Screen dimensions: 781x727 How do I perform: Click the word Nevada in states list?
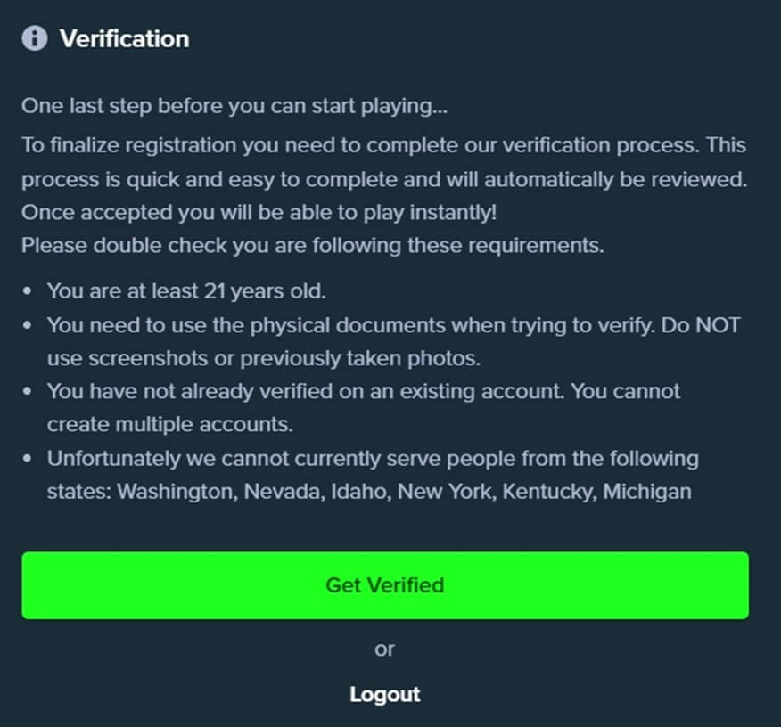pos(284,492)
